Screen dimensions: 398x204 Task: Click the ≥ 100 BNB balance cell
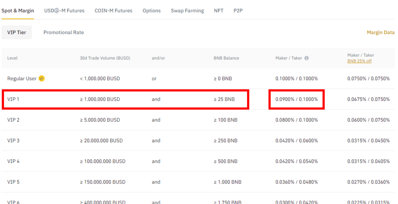coord(226,120)
